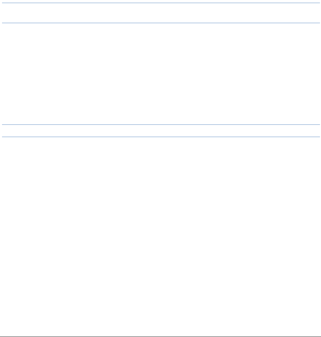Click the empty band between the top two lines
The width and height of the screenshot is (321, 337).
(x=161, y=13)
